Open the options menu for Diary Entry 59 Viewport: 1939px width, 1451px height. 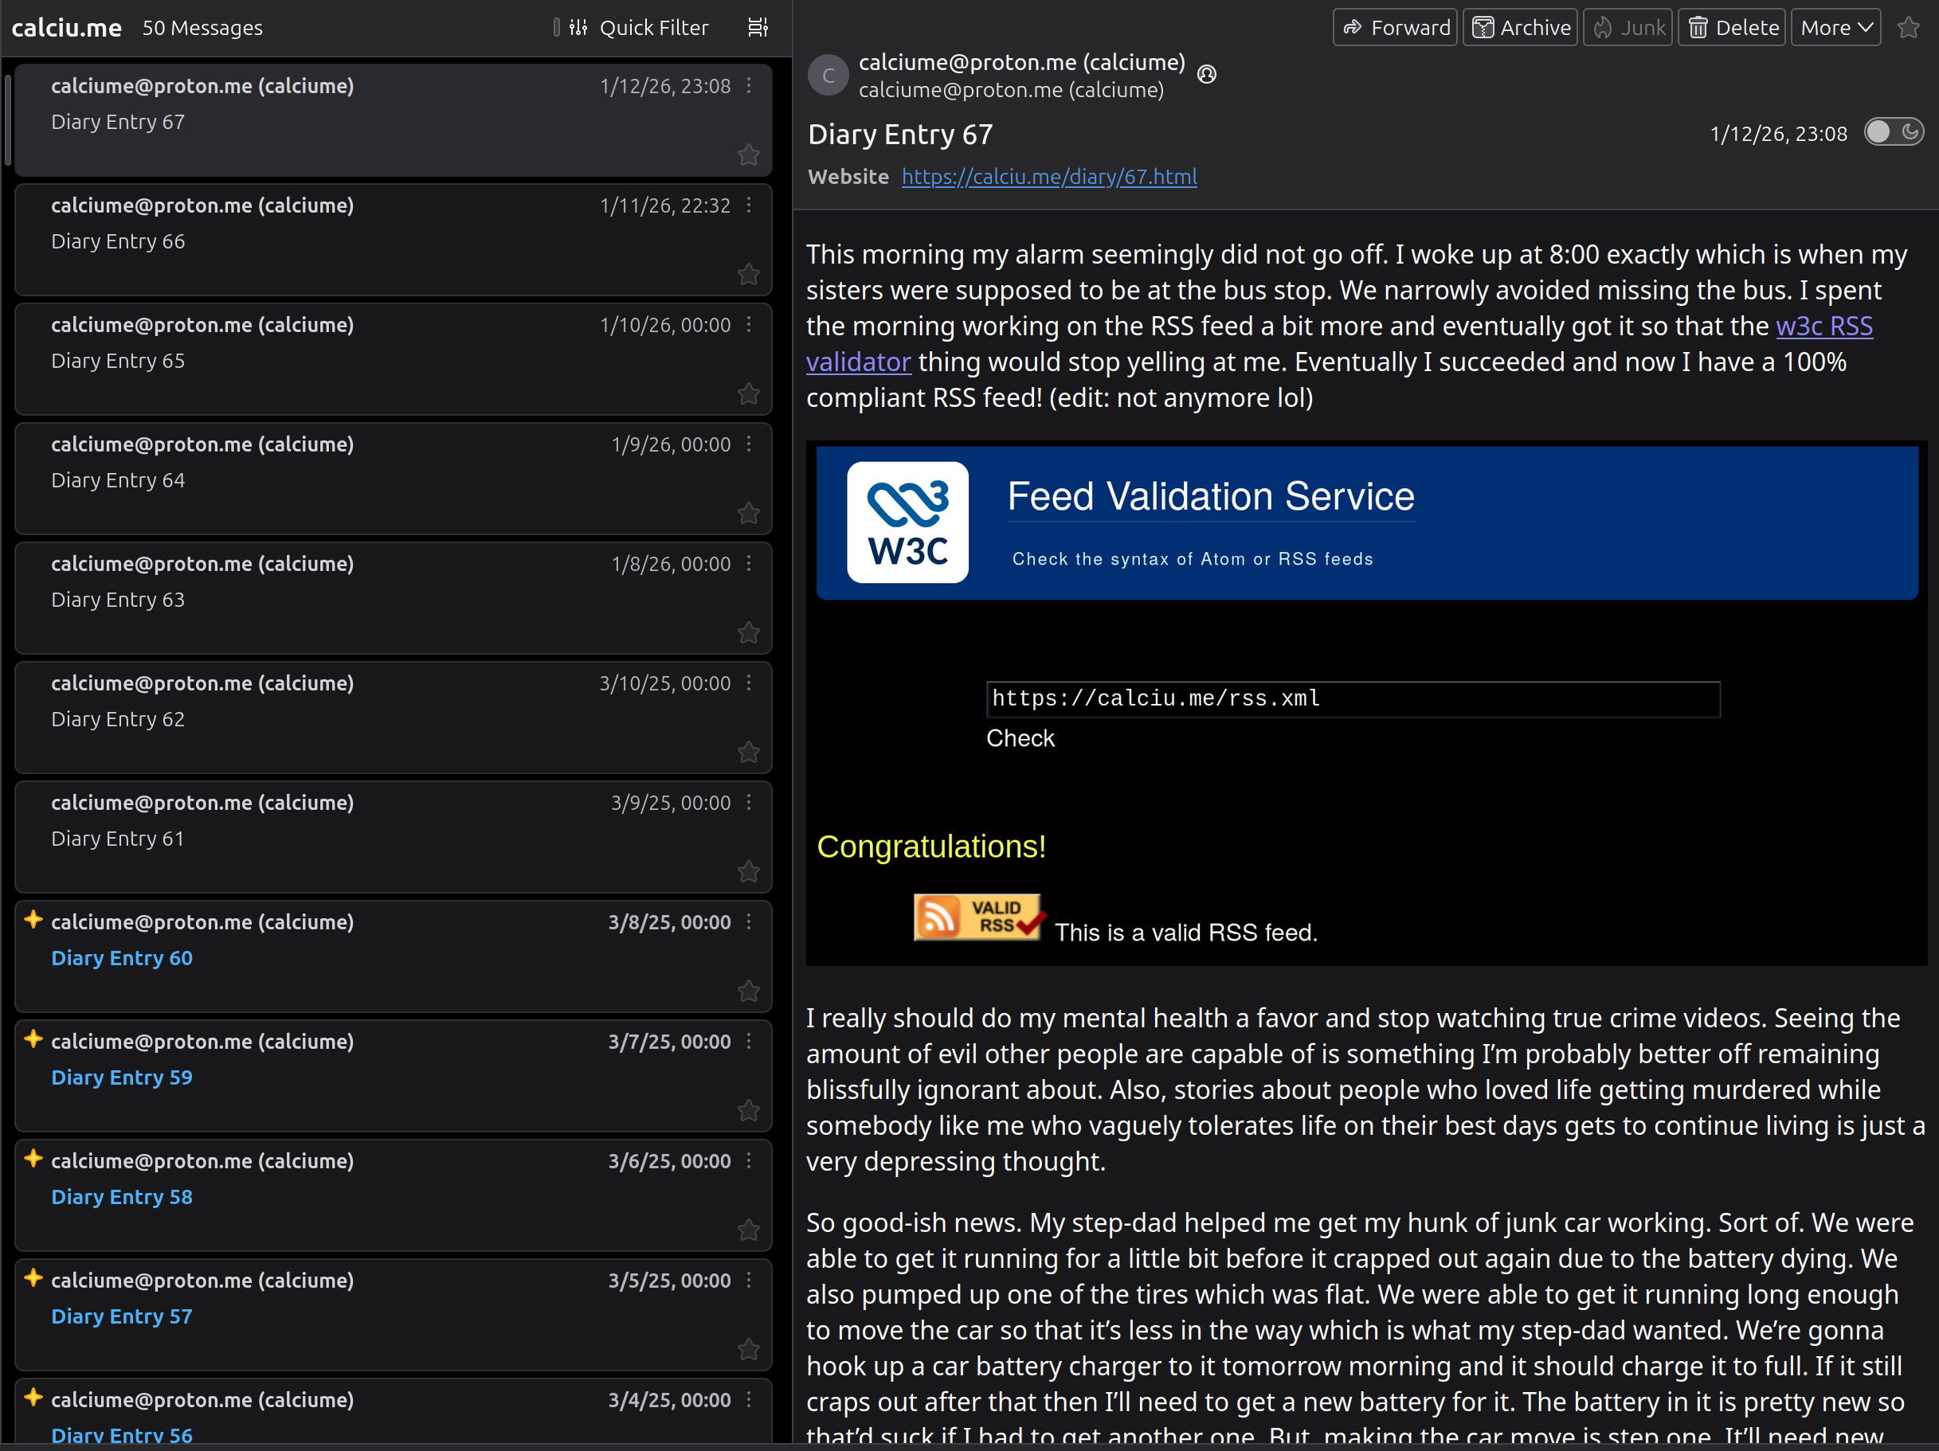pos(750,1042)
